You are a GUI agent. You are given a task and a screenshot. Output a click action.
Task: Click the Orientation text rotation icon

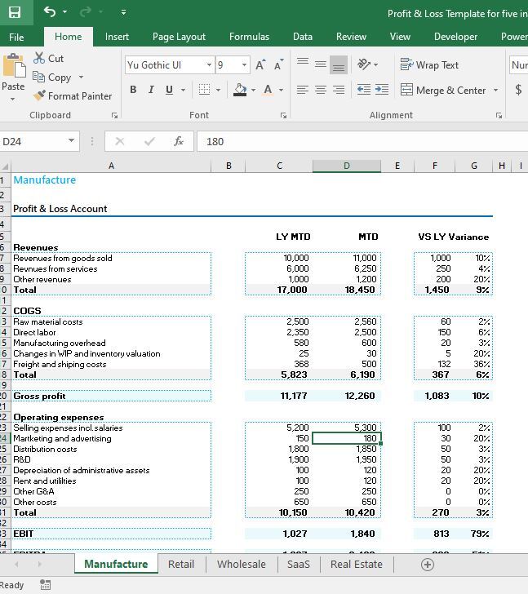(x=364, y=64)
